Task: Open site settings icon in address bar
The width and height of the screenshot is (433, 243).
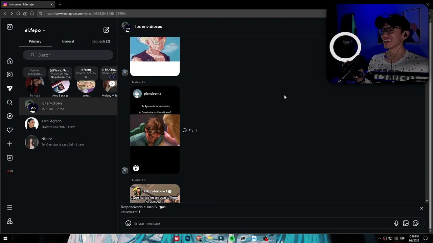Action: (41, 13)
